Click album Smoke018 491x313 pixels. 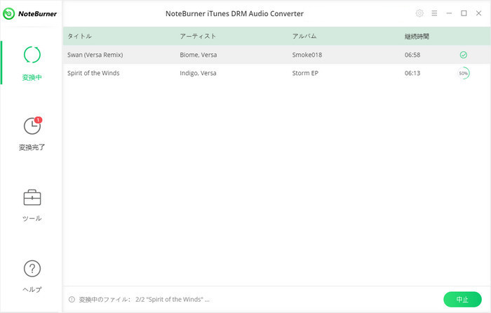tap(307, 55)
